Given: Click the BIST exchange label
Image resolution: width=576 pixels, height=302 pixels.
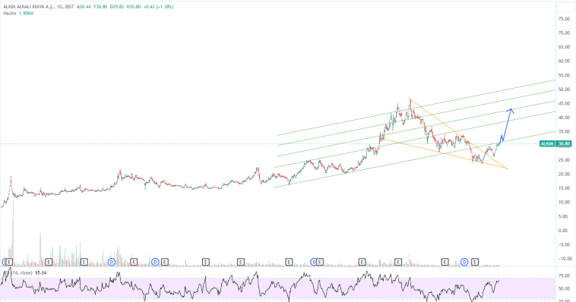Looking at the screenshot, I should (69, 7).
